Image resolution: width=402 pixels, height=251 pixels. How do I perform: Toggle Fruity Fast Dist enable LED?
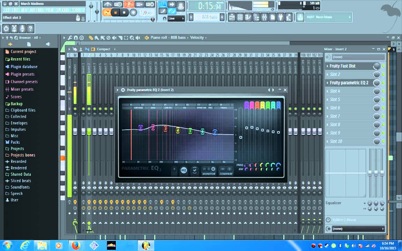pos(383,66)
